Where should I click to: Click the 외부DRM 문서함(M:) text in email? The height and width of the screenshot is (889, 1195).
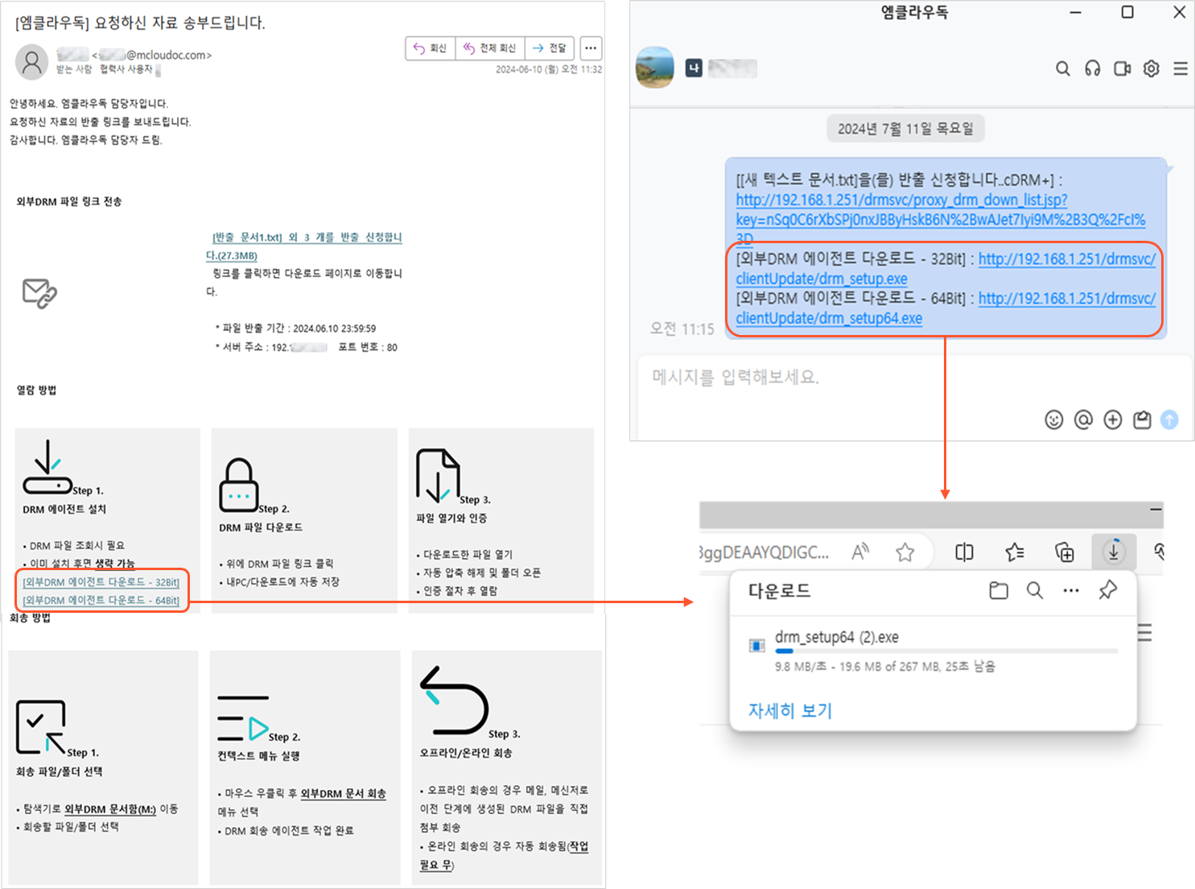[110, 809]
